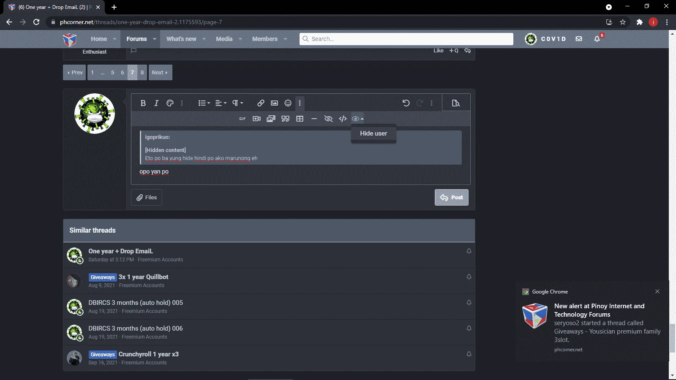The width and height of the screenshot is (676, 380).
Task: Apply bold formatting in the reply editor
Action: 143,103
